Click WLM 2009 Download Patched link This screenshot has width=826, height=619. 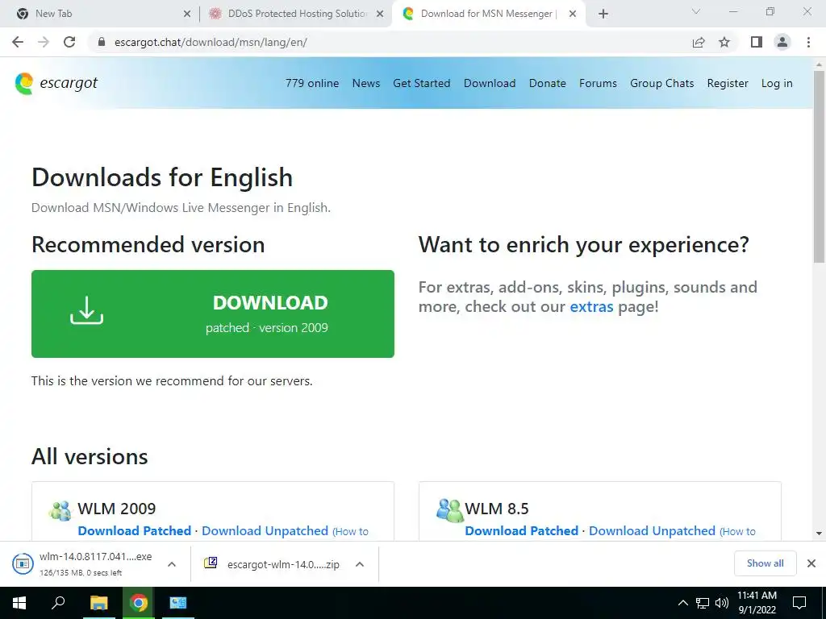[x=135, y=530]
